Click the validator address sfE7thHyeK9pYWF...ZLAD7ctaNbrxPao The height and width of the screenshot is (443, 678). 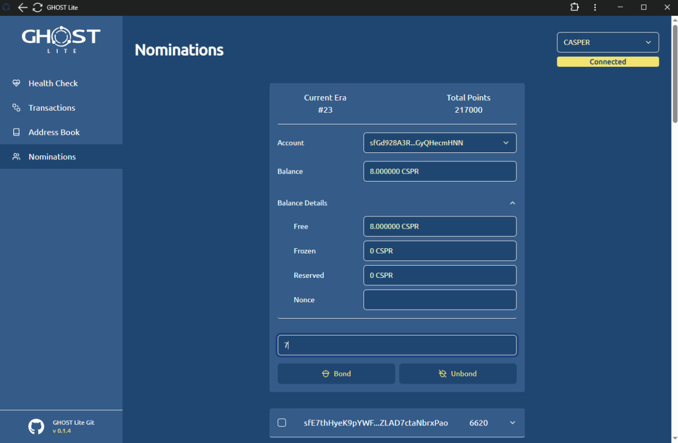click(376, 423)
